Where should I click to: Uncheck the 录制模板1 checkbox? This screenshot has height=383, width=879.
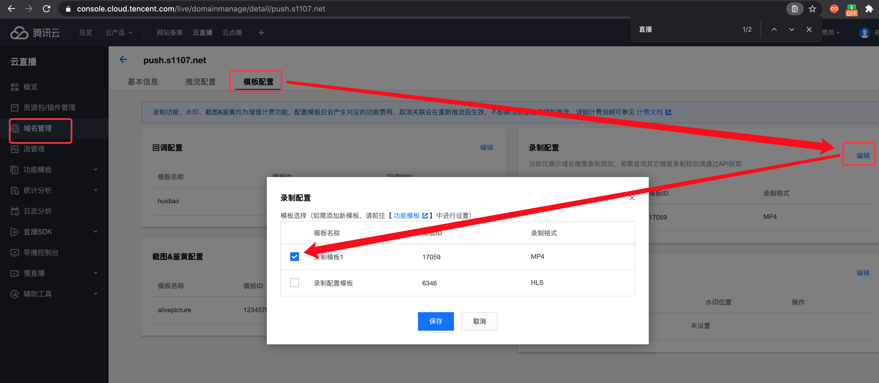294,257
